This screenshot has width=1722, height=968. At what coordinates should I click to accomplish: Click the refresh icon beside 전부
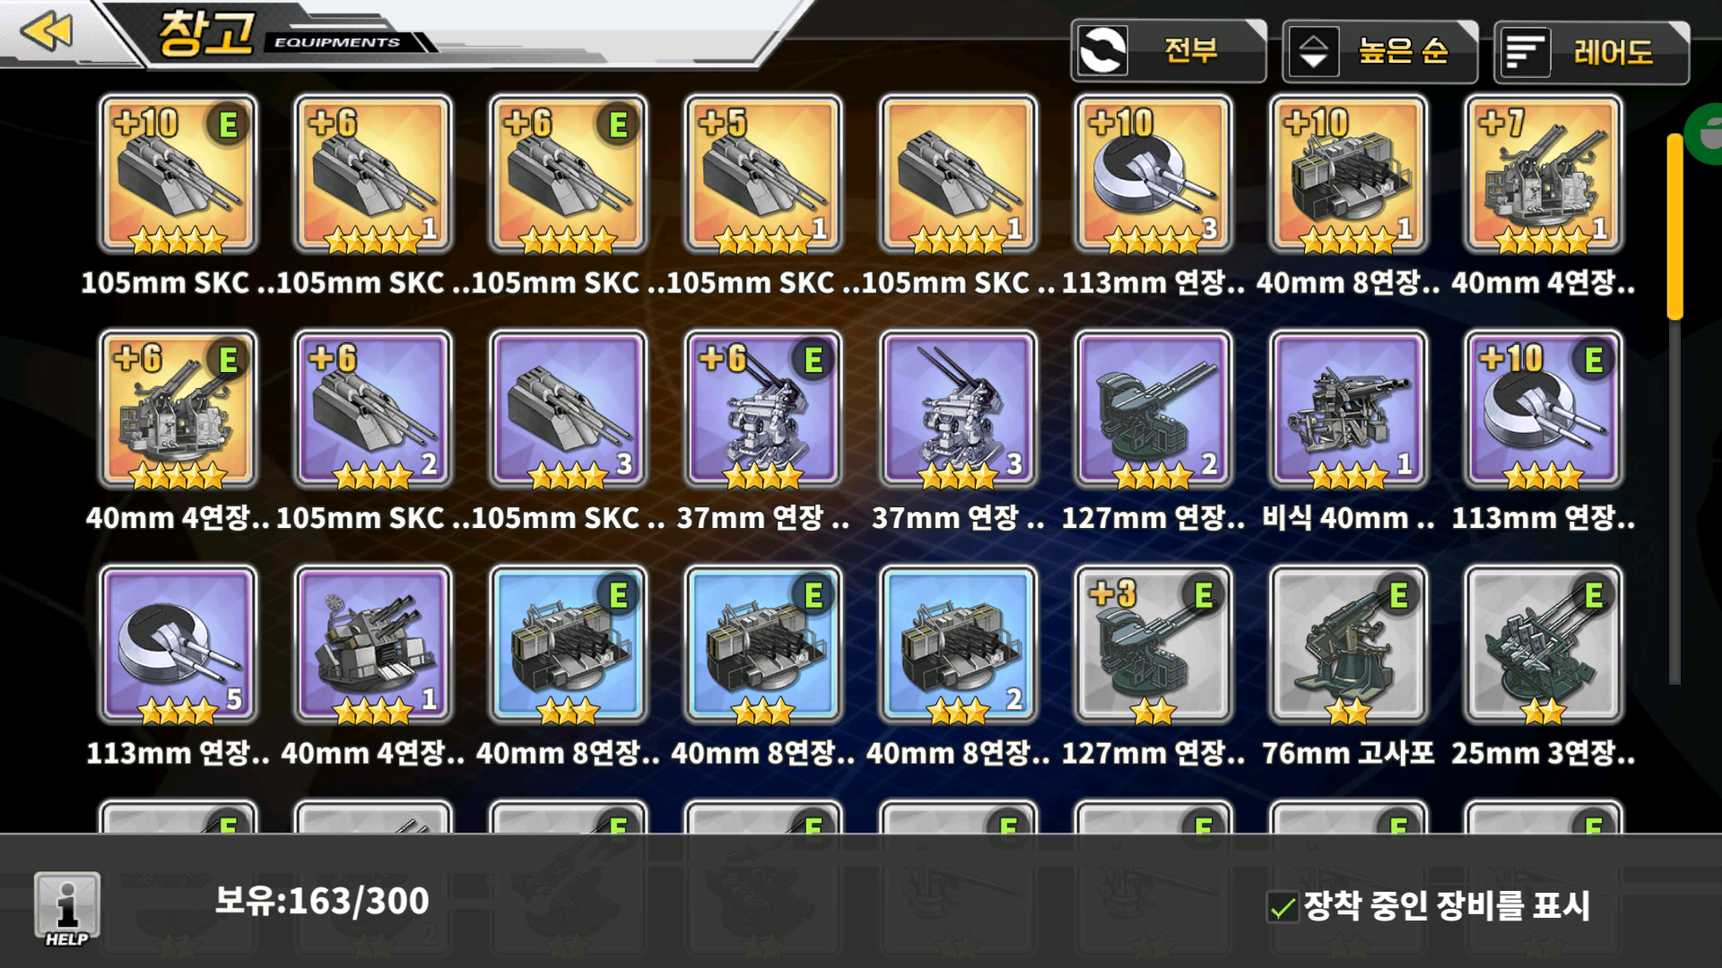(x=1101, y=50)
